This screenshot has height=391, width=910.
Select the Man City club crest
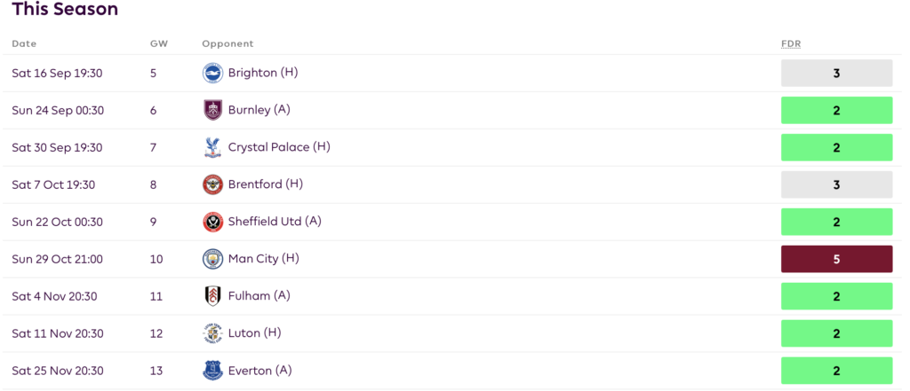point(212,259)
